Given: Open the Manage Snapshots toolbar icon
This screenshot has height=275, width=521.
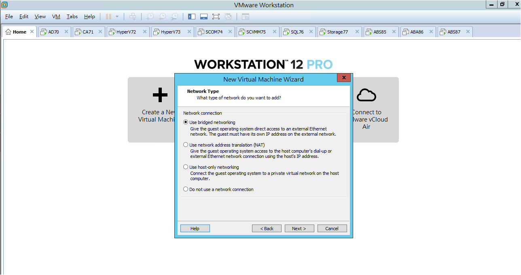Looking at the screenshot, I should (174, 17).
